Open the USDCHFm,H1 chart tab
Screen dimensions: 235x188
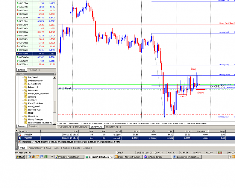point(112,127)
